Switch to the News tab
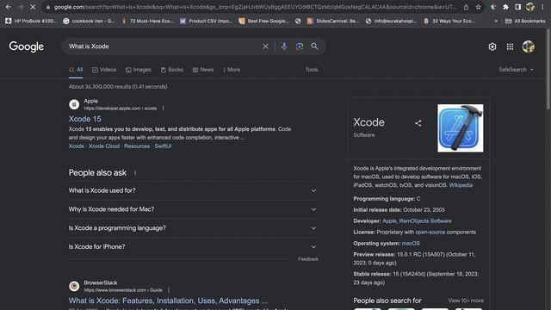 tap(203, 70)
